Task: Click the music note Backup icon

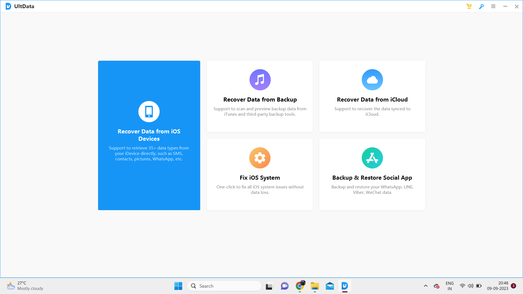Action: pos(260,80)
